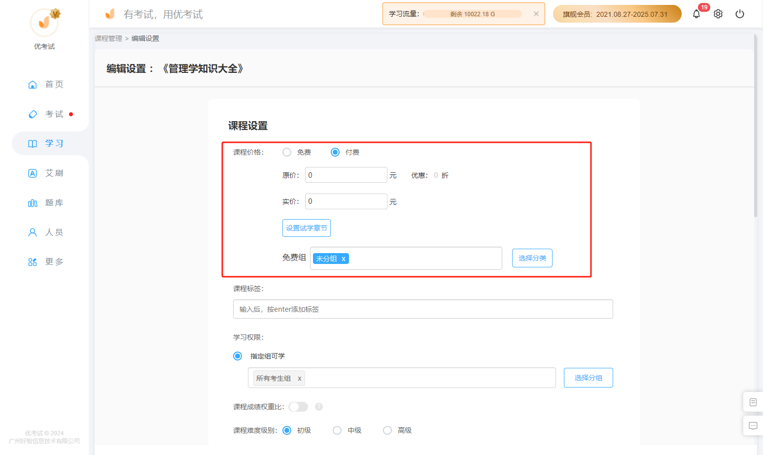Click the 课程管理 breadcrumb link
Screen dimensions: 763x455
point(108,38)
